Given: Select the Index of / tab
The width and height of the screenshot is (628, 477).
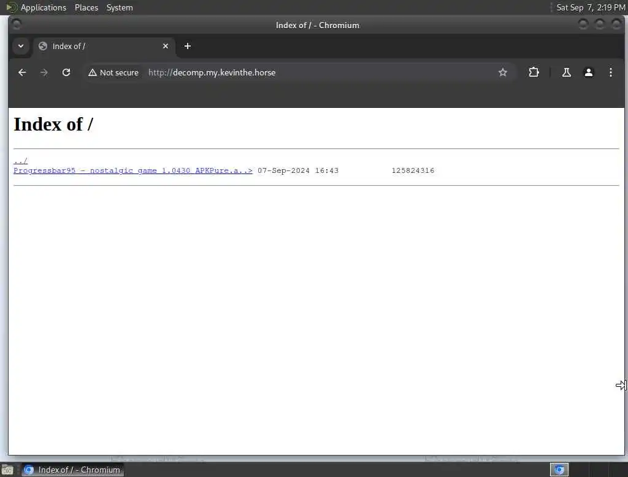Looking at the screenshot, I should click(103, 46).
